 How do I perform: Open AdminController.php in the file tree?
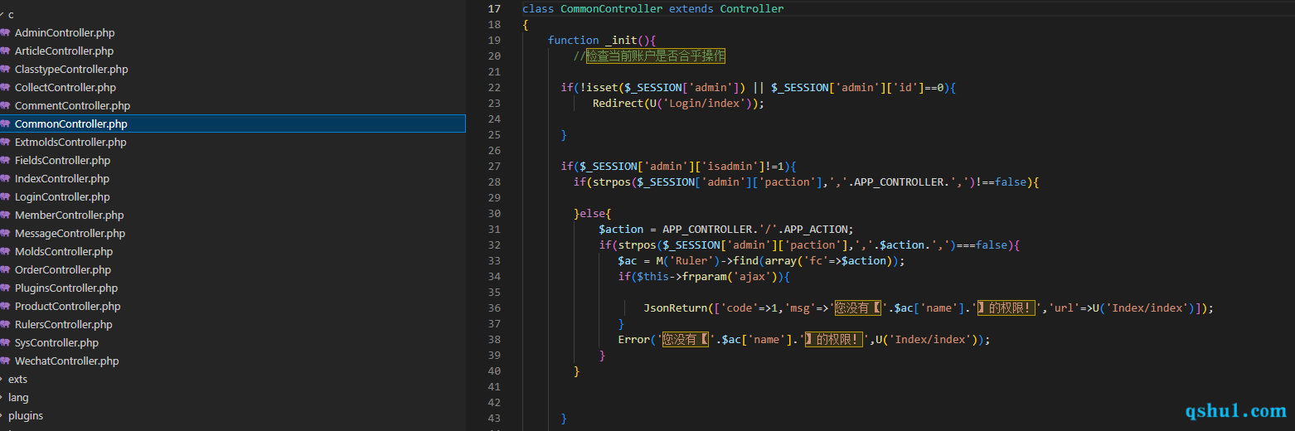[x=65, y=33]
